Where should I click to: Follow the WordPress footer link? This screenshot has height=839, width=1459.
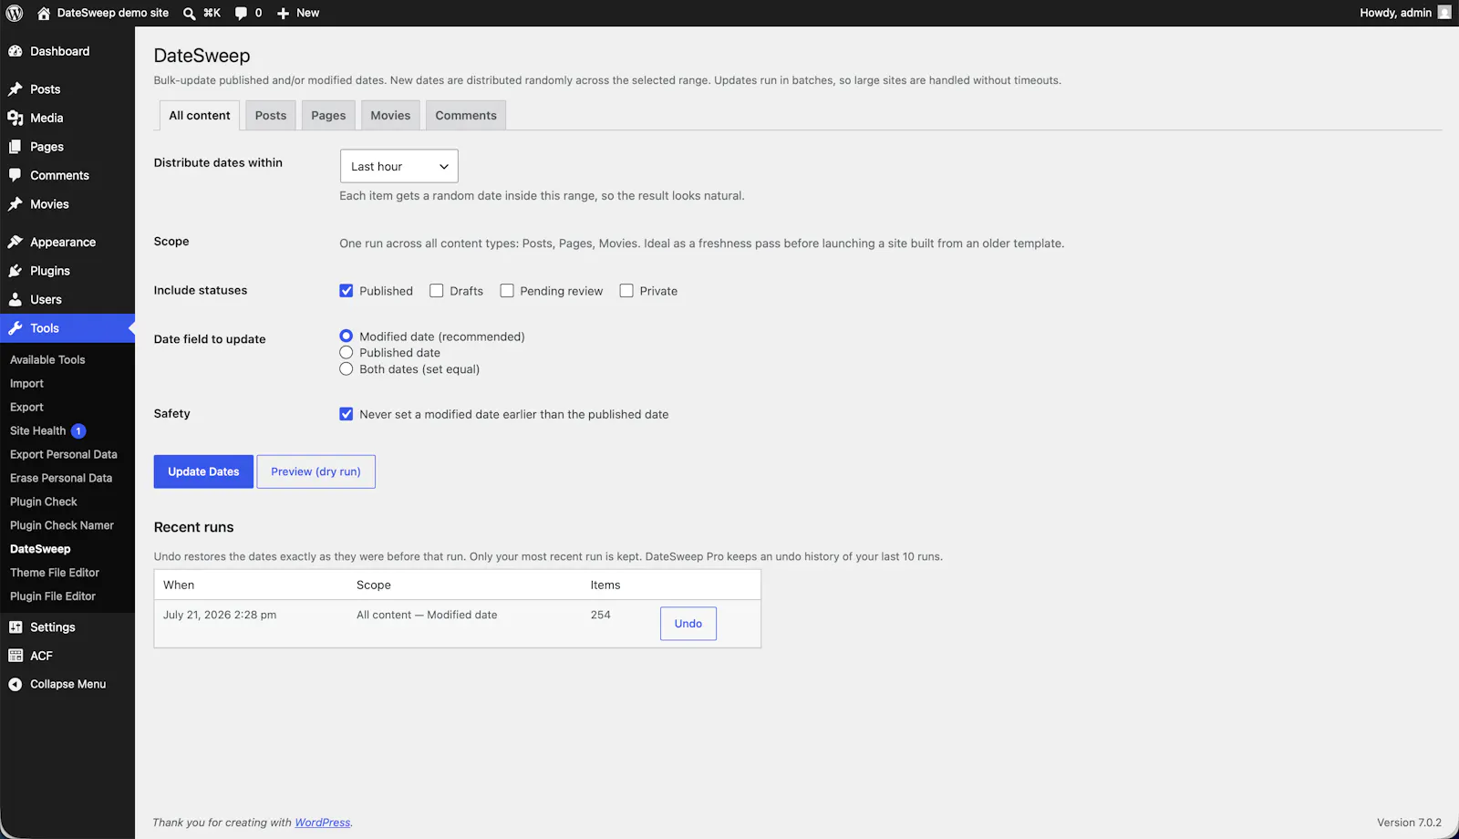[x=323, y=823]
